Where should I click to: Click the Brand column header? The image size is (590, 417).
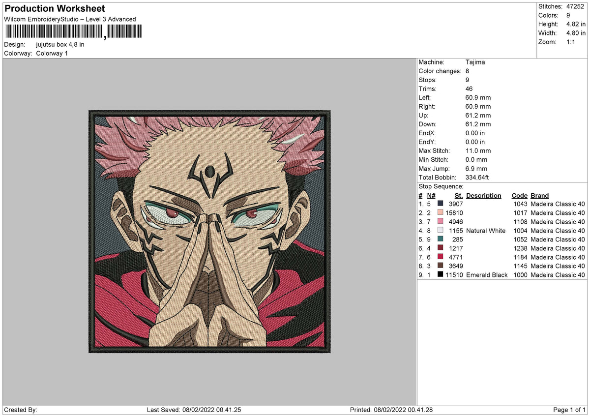[x=539, y=196]
